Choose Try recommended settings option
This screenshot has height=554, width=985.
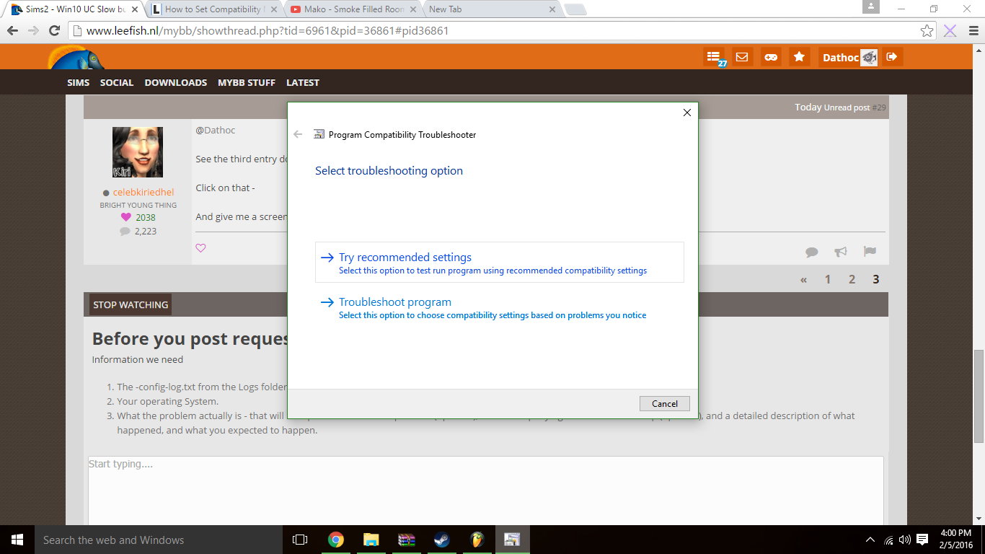(x=405, y=258)
